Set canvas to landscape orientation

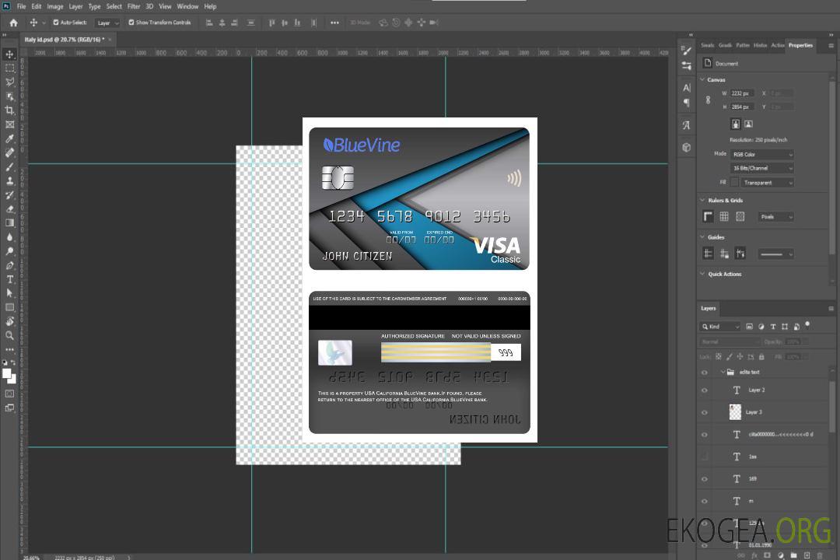click(749, 124)
